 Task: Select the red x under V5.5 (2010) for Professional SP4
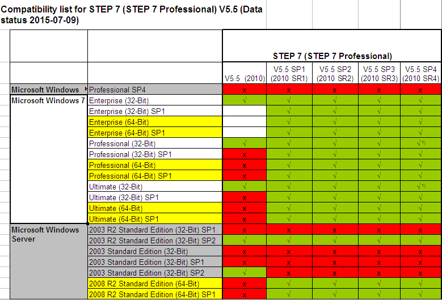[245, 90]
